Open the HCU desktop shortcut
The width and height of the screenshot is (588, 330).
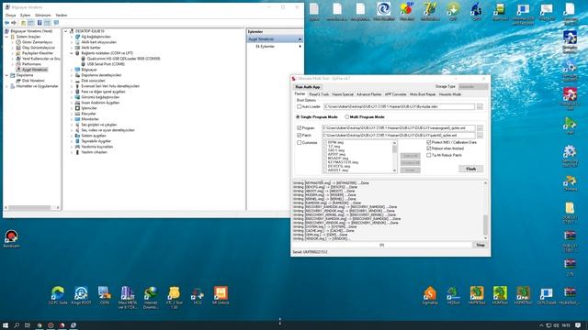pyautogui.click(x=198, y=295)
